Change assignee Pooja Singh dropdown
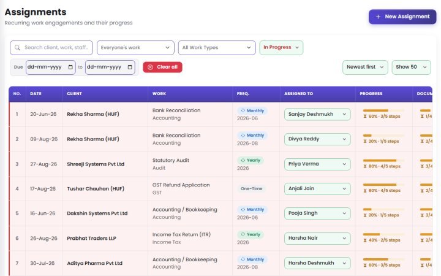 pyautogui.click(x=317, y=213)
